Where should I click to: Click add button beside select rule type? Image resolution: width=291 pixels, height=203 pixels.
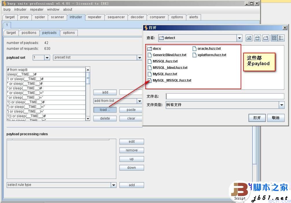click(132, 185)
